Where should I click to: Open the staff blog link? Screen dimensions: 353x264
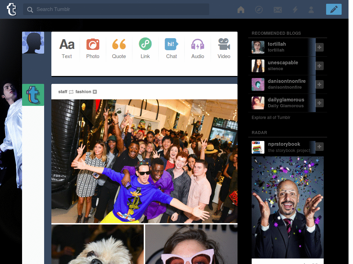63,91
